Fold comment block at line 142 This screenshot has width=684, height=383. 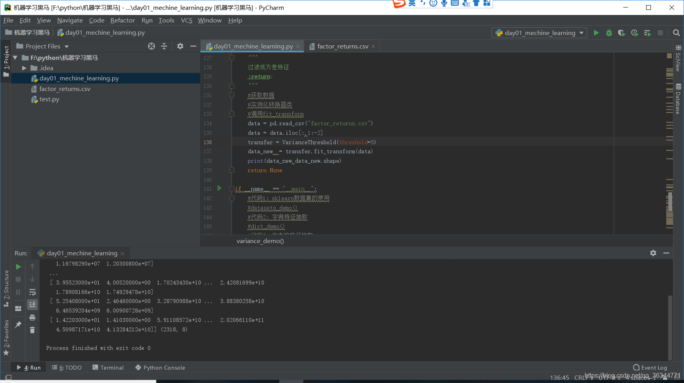pos(232,198)
